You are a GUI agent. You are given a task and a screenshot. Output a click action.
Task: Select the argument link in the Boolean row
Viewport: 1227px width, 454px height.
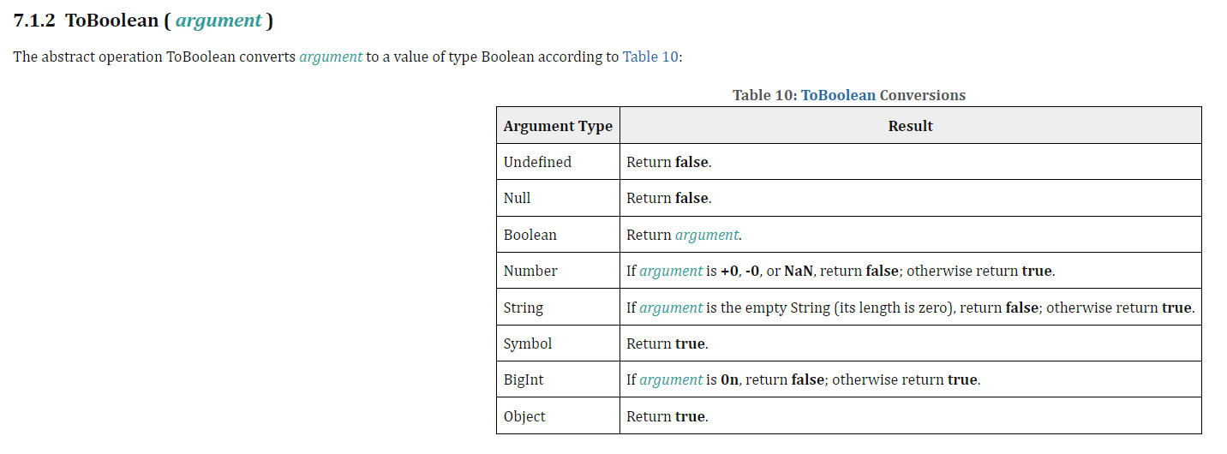[x=707, y=235]
